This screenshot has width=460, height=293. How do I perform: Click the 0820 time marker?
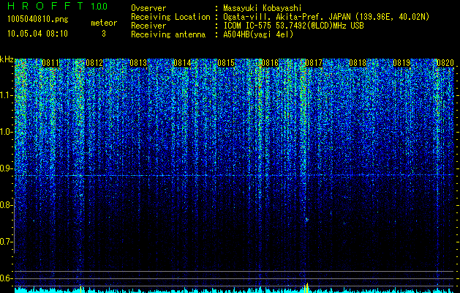coord(445,63)
